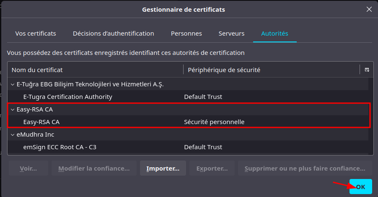The width and height of the screenshot is (378, 197).
Task: Switch to Vos certificats tab
Action: 36,34
